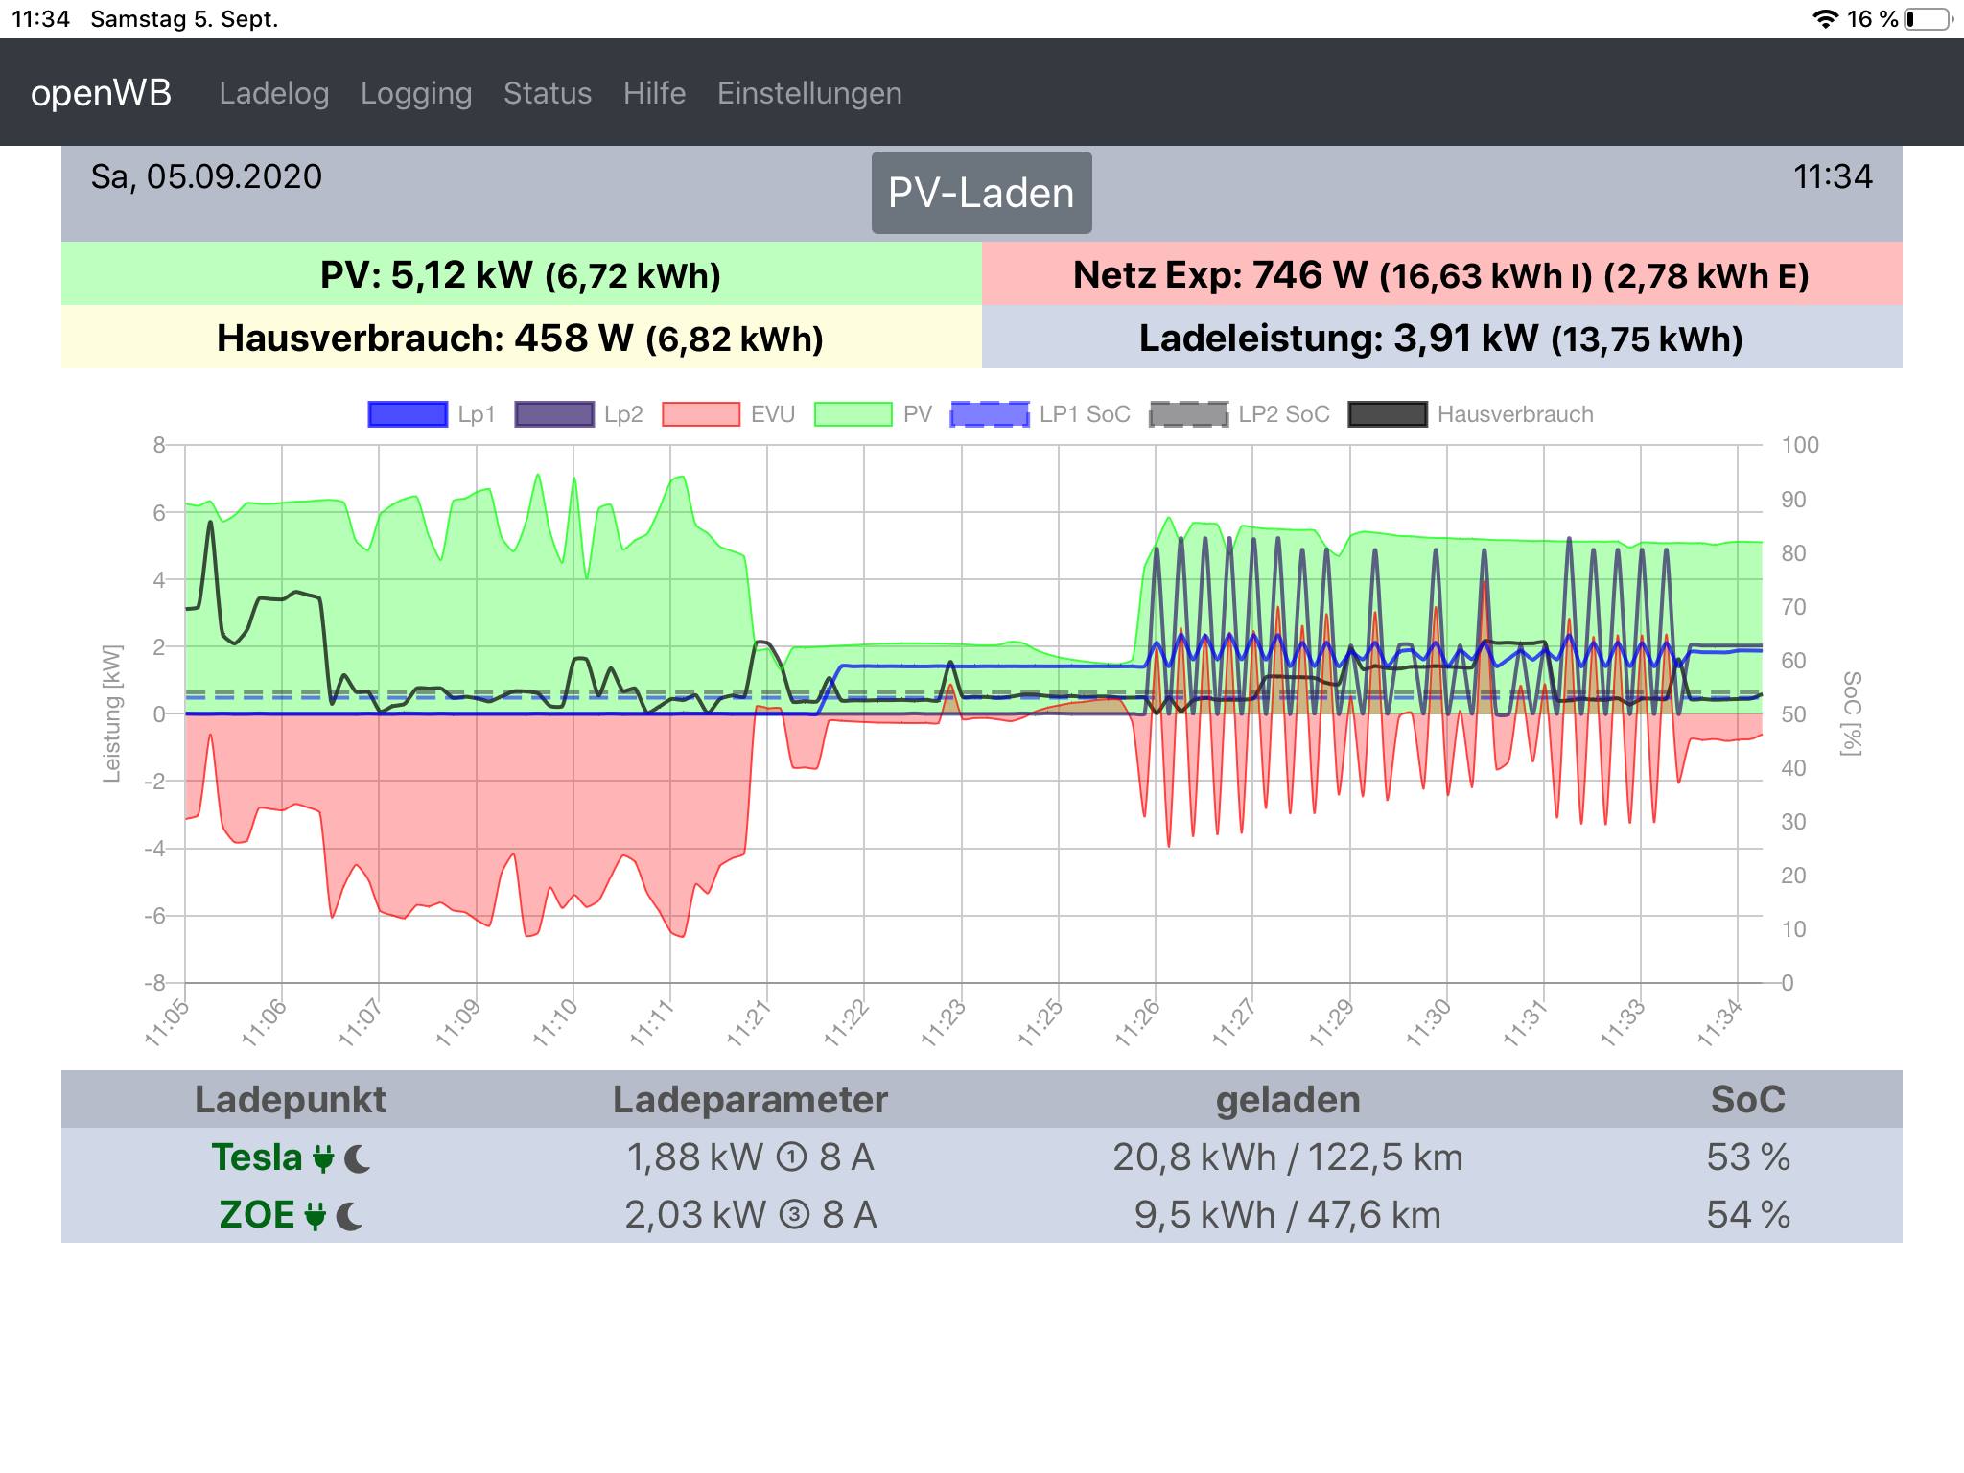Screen dimensions: 1964x1473
Task: Click the plug icon next to ZOE
Action: 315,1216
